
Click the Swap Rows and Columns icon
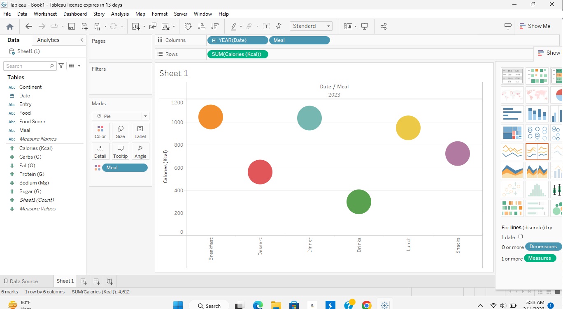[x=188, y=26]
